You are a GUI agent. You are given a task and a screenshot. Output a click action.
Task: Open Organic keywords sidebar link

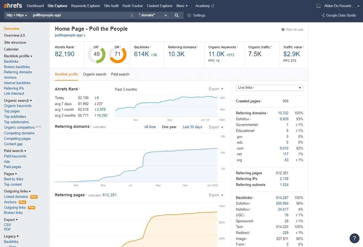click(x=18, y=106)
